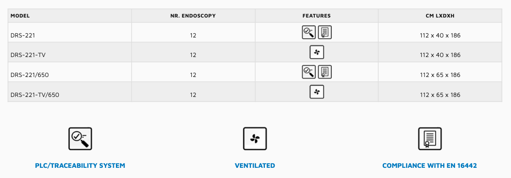Click the ventilated fan icon in DRS-221-TV row
The image size is (511, 178).
pyautogui.click(x=317, y=52)
